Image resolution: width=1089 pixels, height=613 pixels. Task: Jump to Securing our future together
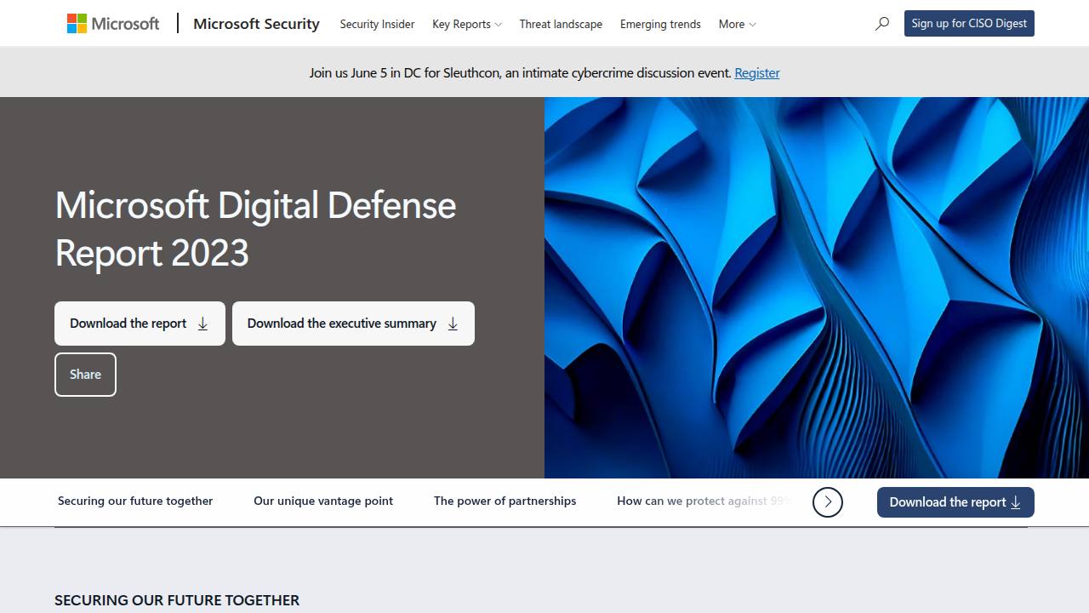(x=135, y=501)
